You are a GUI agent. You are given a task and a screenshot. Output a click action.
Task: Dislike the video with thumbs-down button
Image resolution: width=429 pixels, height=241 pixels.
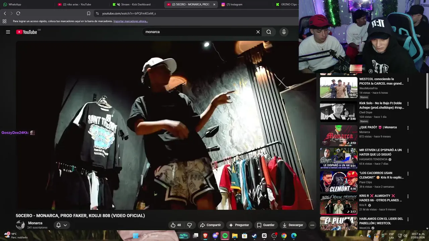point(189,225)
